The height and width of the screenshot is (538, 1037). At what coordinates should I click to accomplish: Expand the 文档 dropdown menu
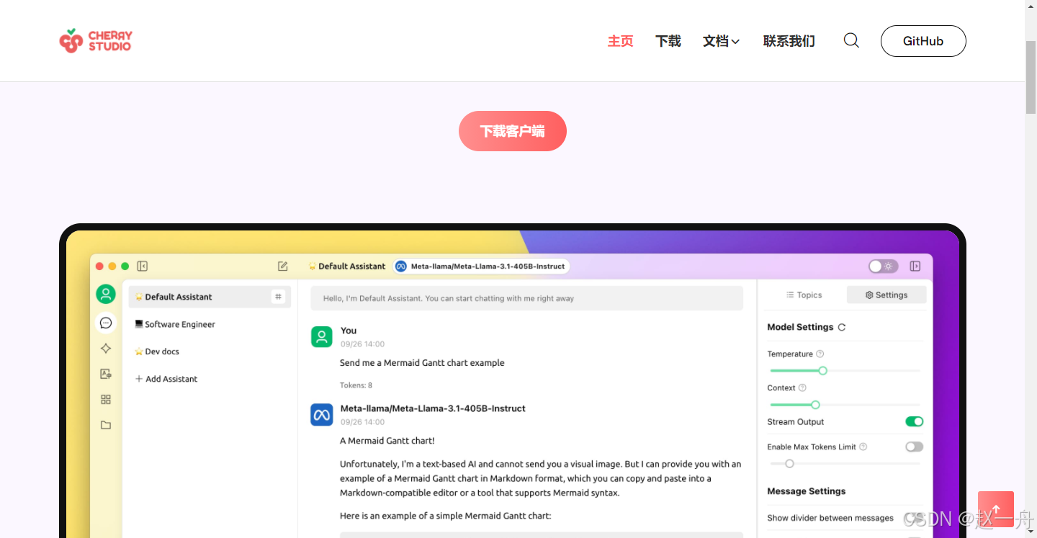click(721, 41)
